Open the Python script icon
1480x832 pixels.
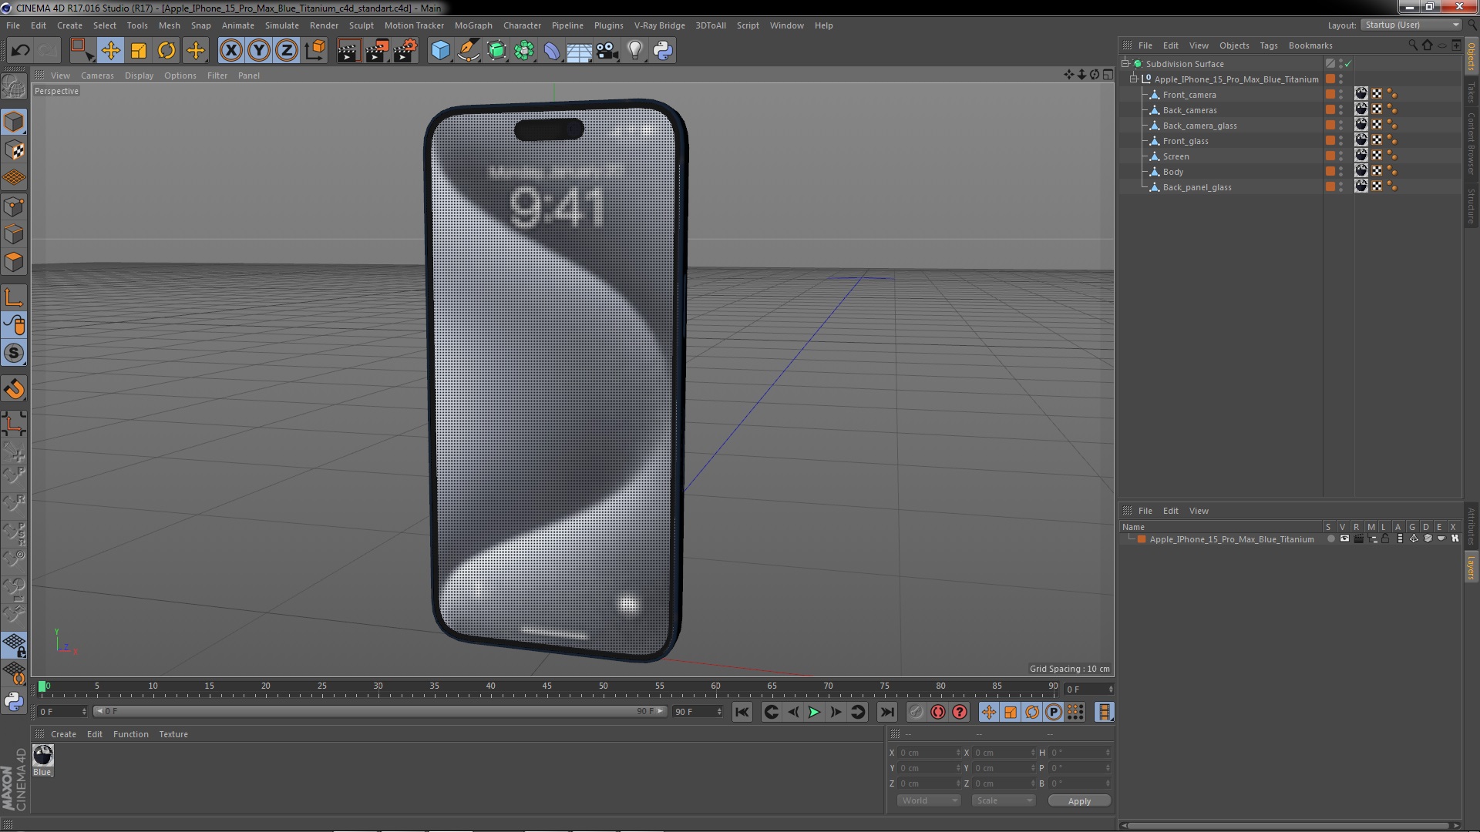point(663,51)
